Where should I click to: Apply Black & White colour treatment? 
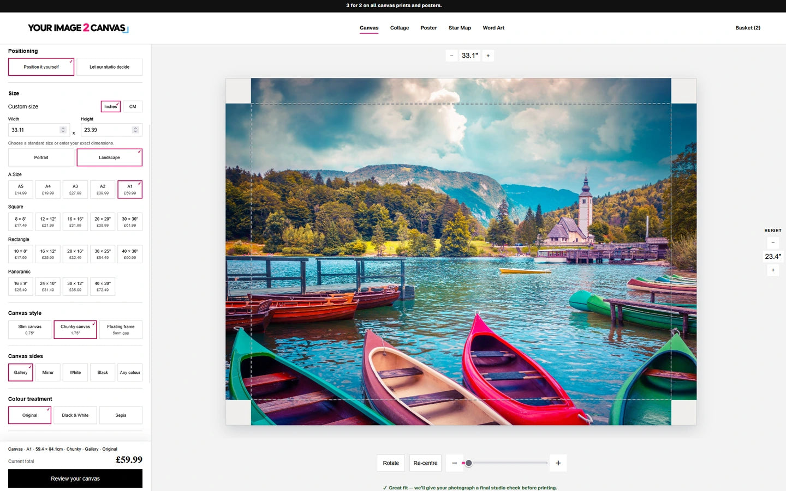pos(75,415)
